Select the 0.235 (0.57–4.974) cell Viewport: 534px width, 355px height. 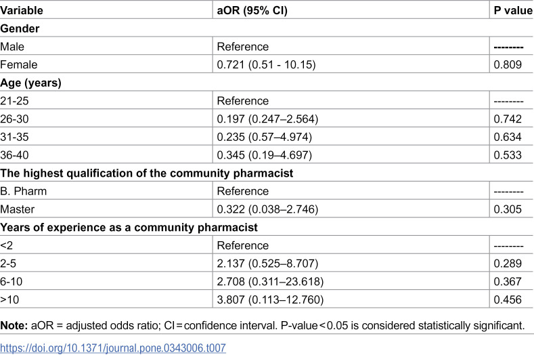(x=264, y=137)
